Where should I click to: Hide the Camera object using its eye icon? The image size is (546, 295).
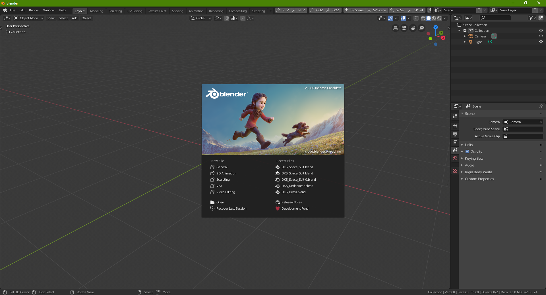pos(541,36)
